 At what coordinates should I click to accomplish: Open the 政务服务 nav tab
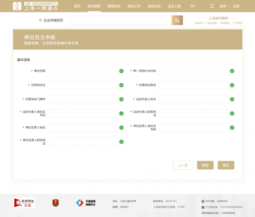point(94,6)
